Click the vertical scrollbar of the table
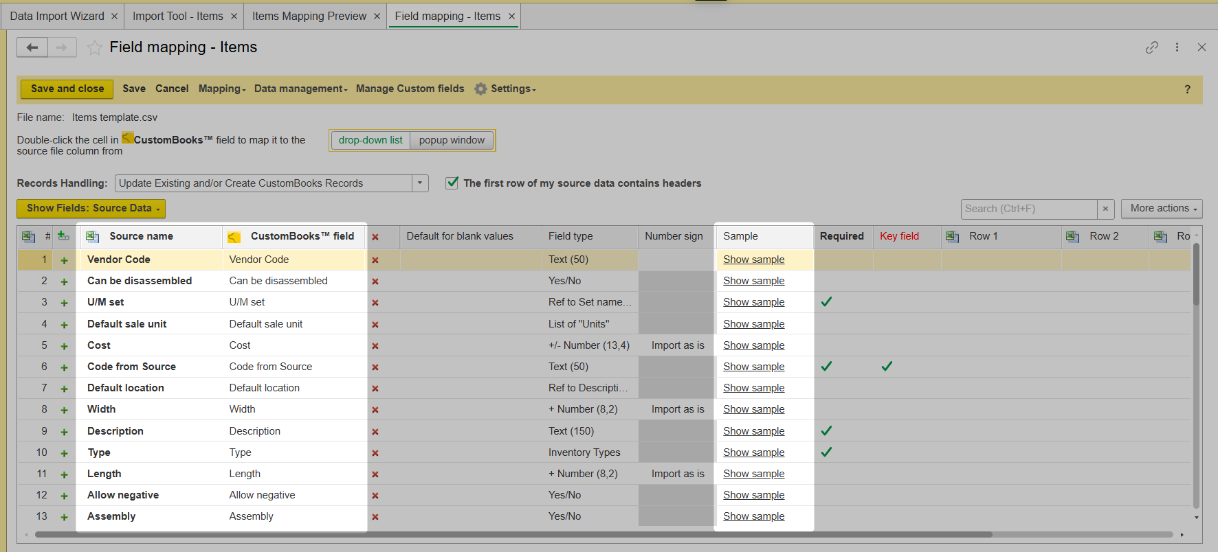 tap(1196, 275)
